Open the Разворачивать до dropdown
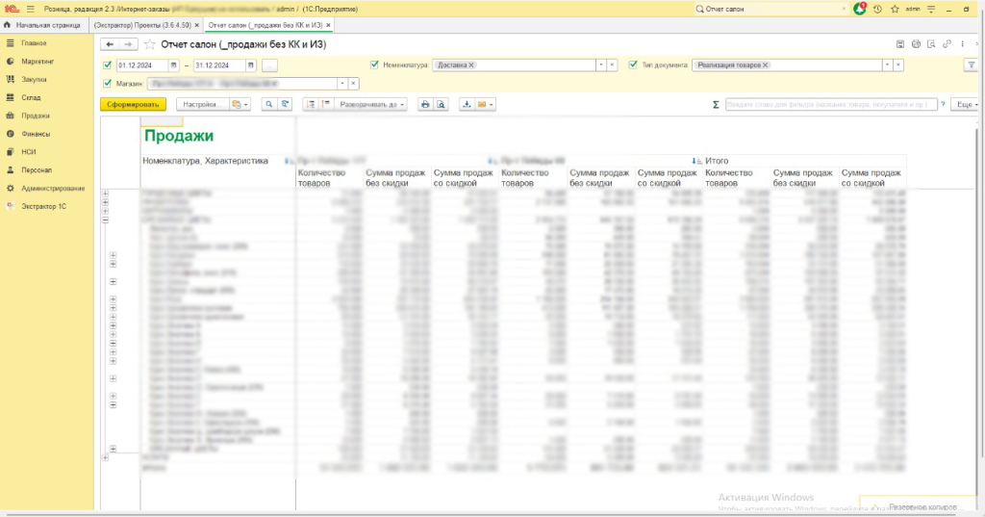Viewport: 985px width, 517px height. click(x=371, y=104)
